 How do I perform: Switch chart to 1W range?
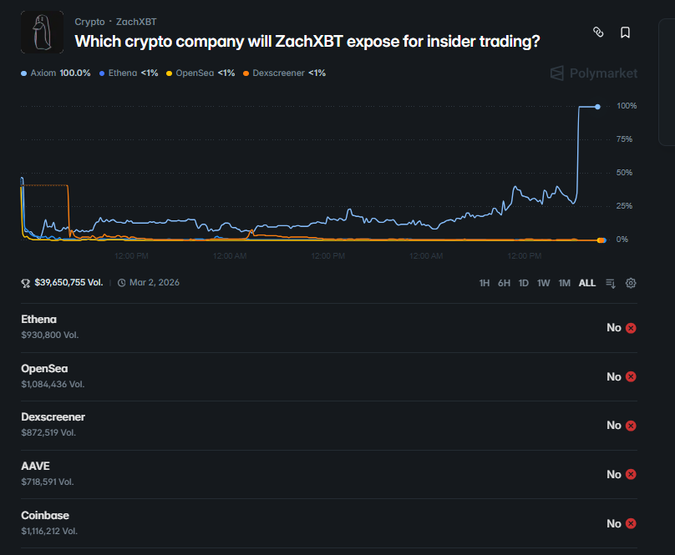544,283
